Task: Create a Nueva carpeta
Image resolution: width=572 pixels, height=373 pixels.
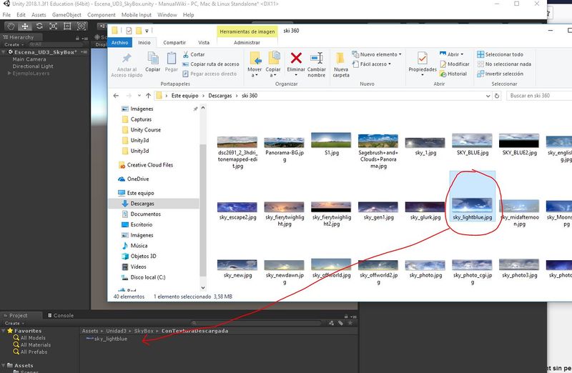Action: pos(341,64)
